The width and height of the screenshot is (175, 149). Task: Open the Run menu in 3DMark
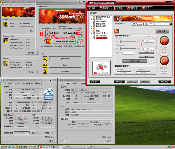11,5
